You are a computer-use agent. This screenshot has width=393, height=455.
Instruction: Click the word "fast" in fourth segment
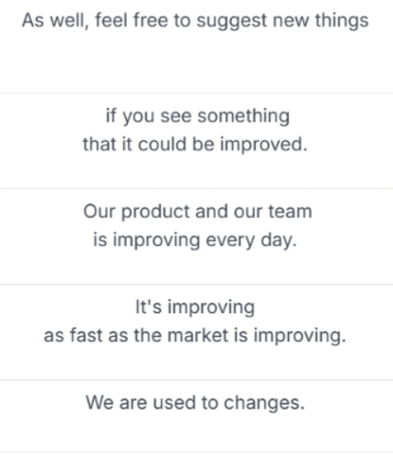coord(86,335)
